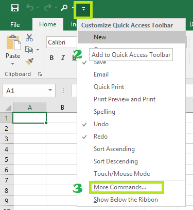Click the Cut scissors icon

[x=29, y=38]
